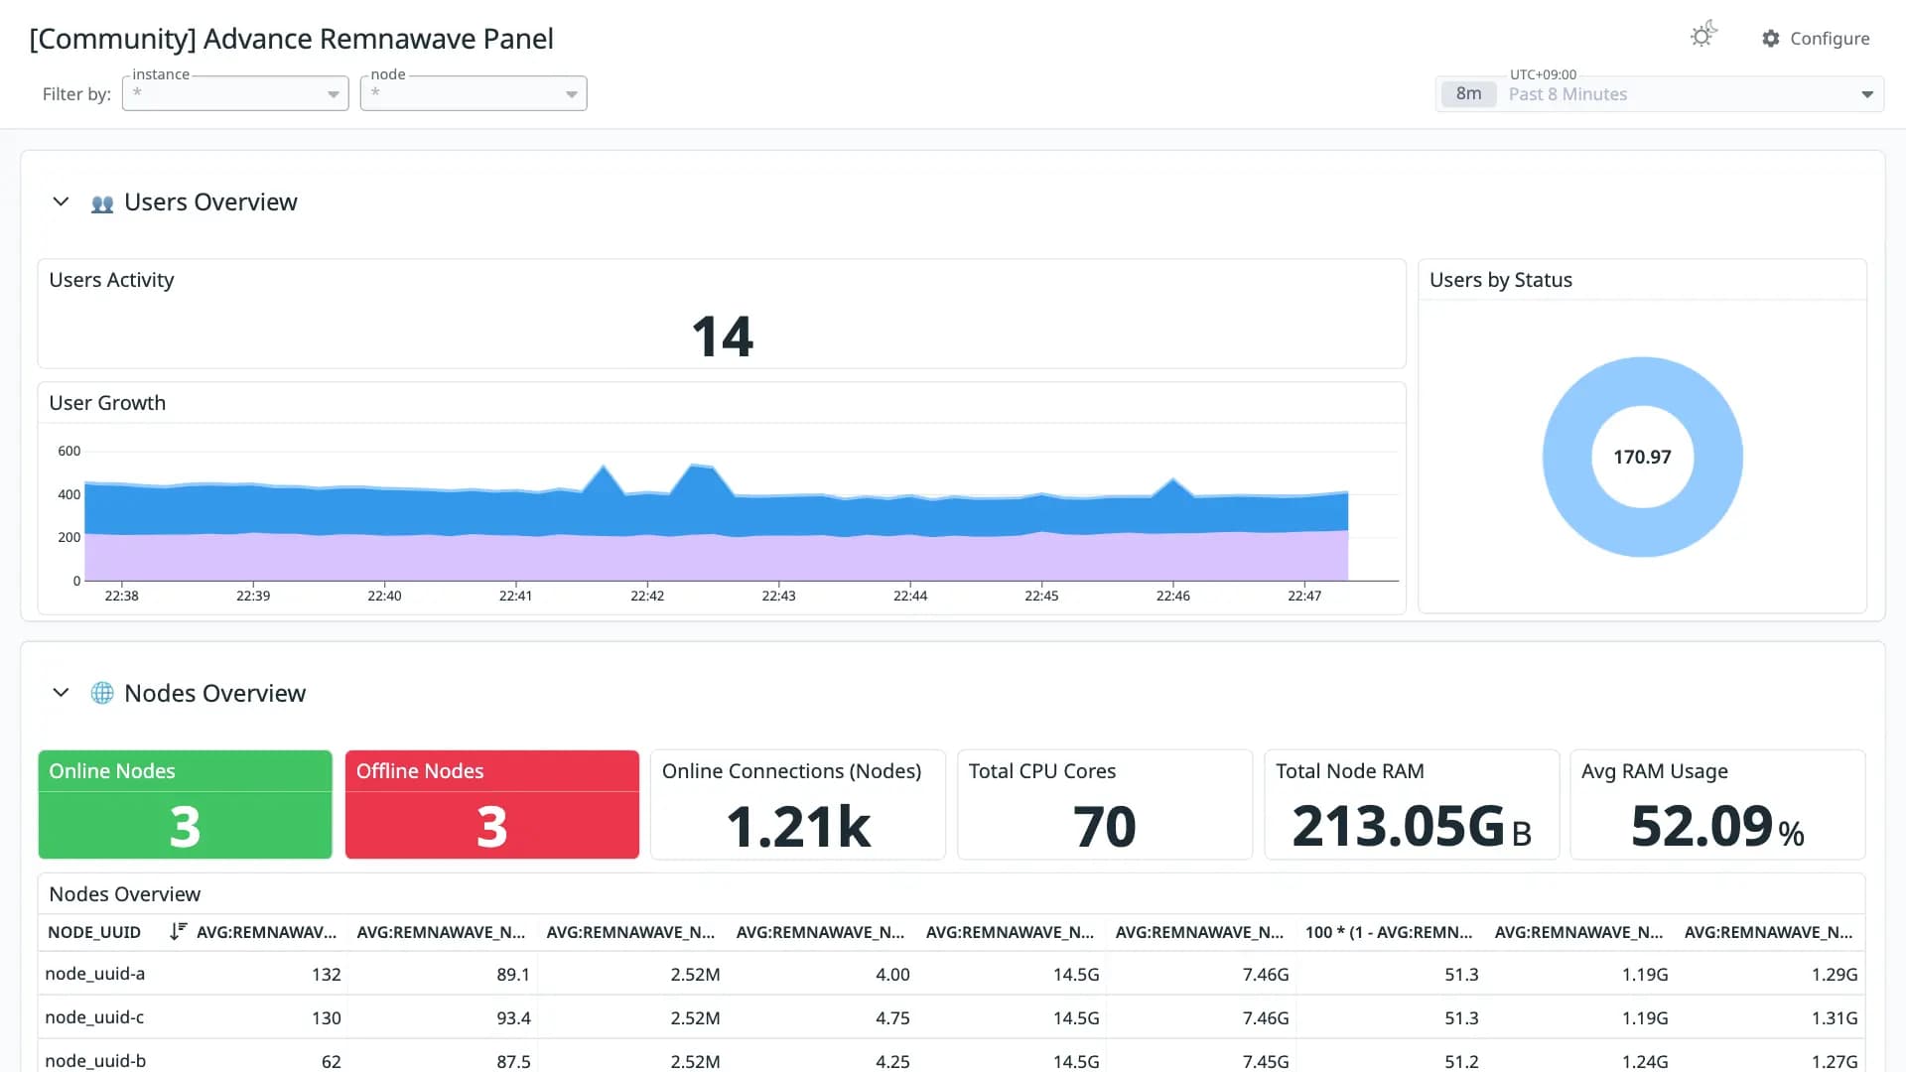Image resolution: width=1906 pixels, height=1072 pixels.
Task: Click the Offline Nodes red tile
Action: (x=491, y=804)
